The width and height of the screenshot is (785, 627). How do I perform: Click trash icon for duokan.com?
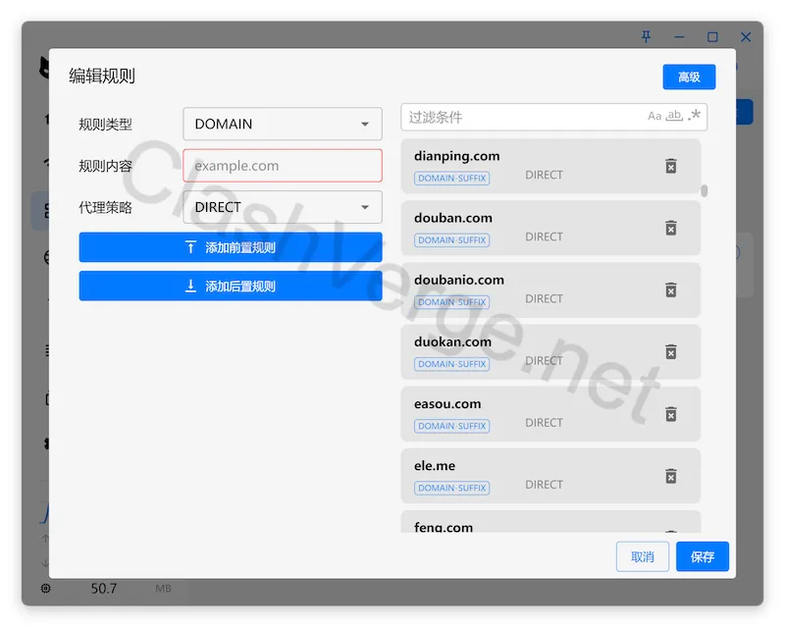coord(671,351)
